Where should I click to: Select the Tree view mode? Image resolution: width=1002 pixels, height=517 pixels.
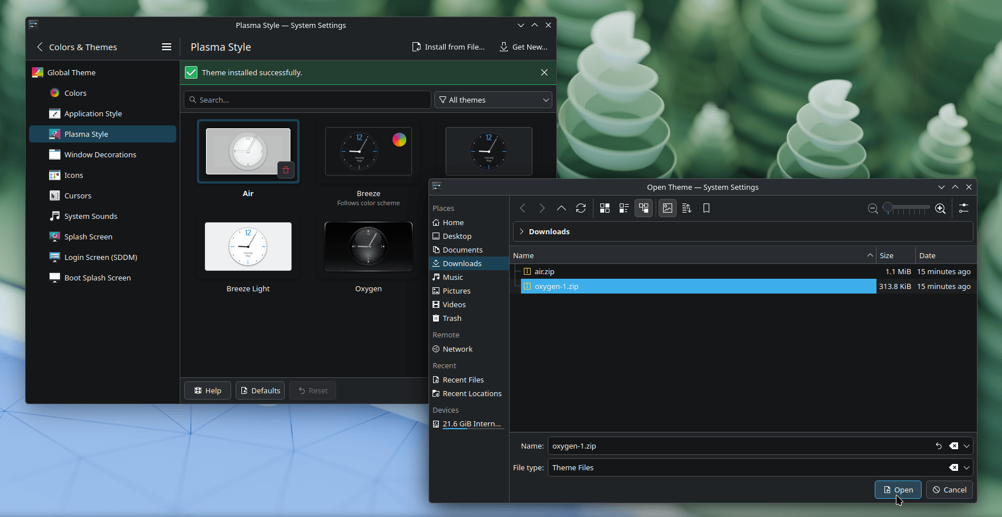[x=644, y=208]
